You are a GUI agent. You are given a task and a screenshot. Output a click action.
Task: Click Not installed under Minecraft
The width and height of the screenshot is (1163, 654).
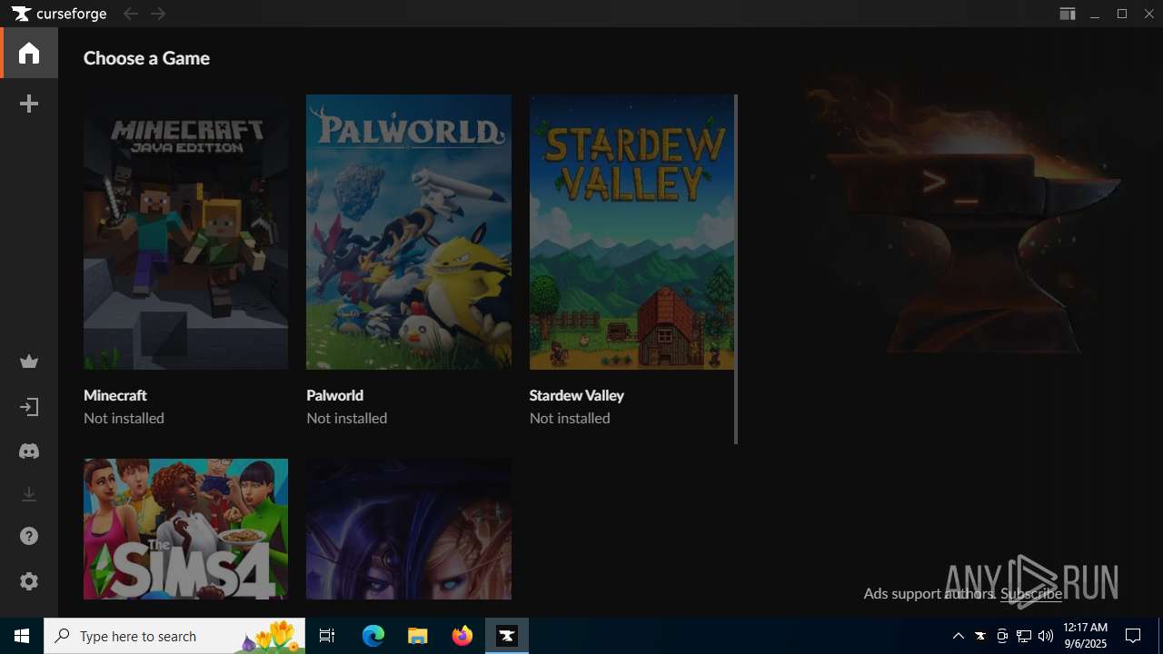(124, 418)
